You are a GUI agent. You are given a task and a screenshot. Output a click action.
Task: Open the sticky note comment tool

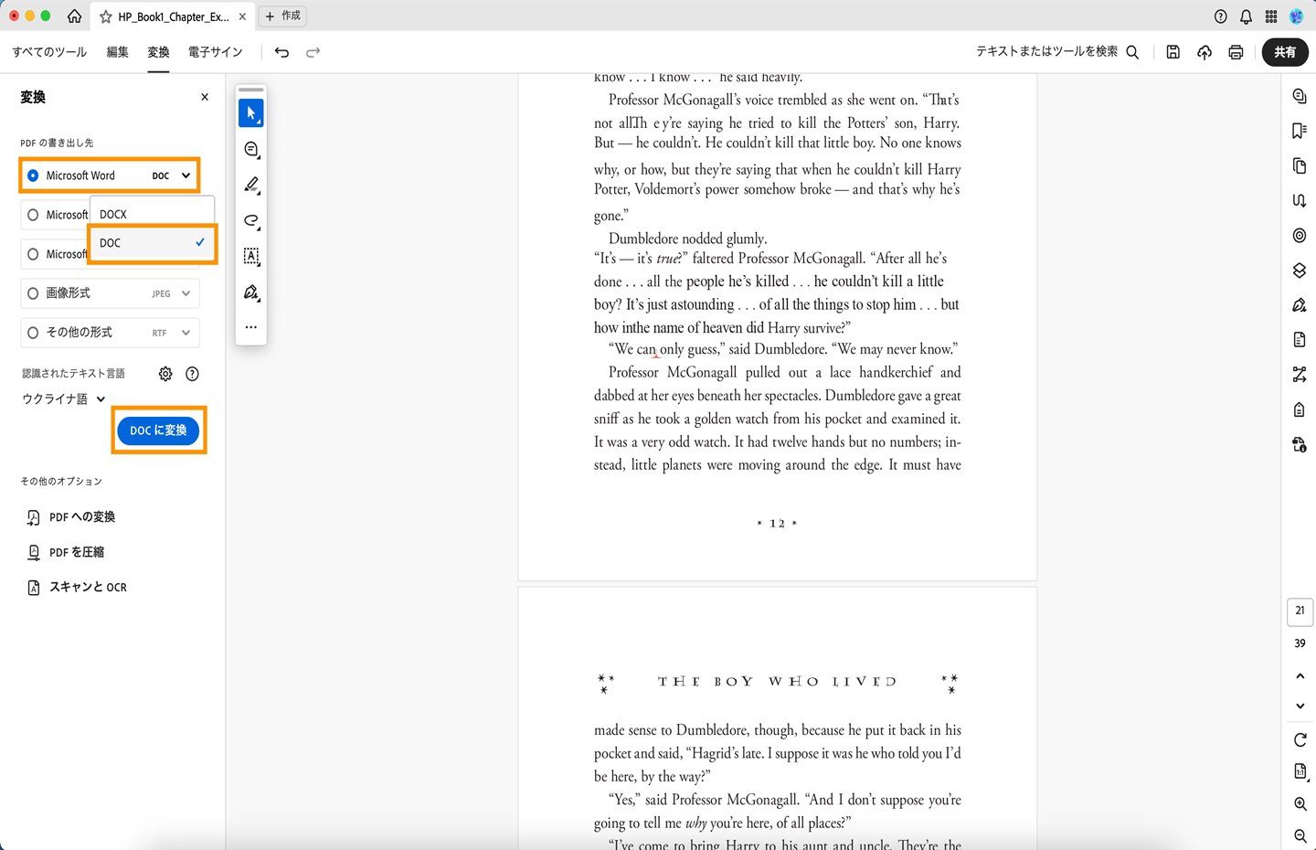(250, 149)
